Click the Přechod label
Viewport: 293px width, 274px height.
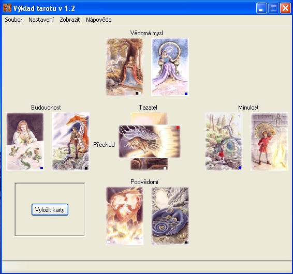click(104, 145)
